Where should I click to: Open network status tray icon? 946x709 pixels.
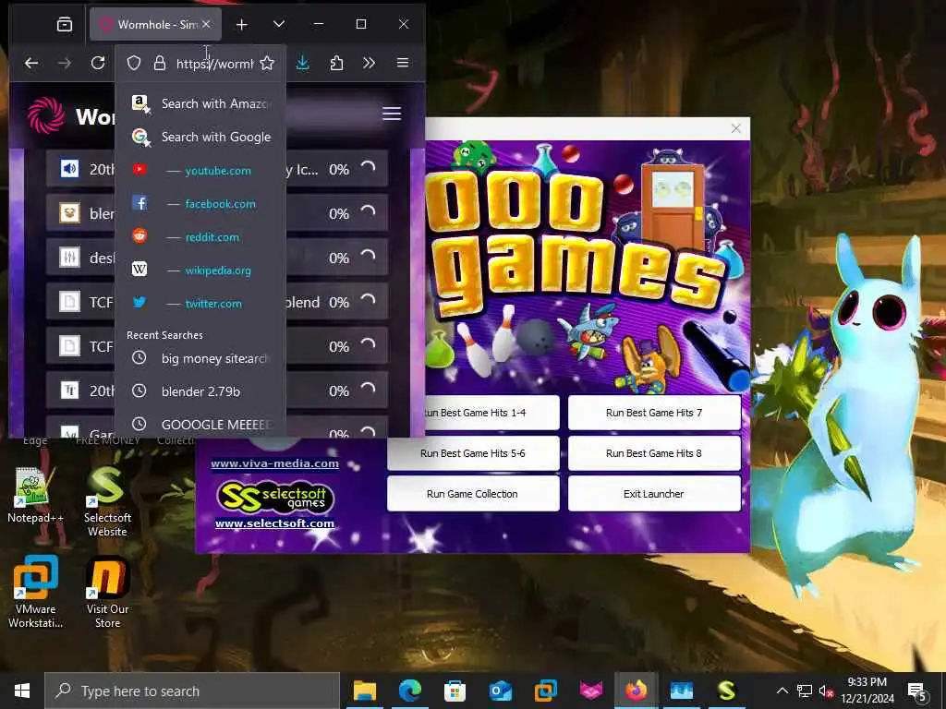[x=805, y=691]
